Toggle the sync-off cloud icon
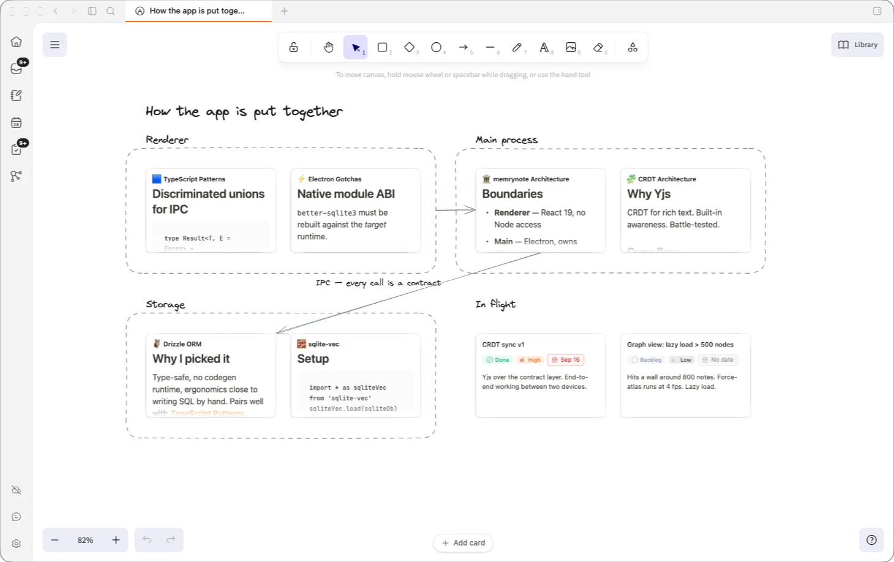Viewport: 894px width, 562px height. (x=17, y=490)
